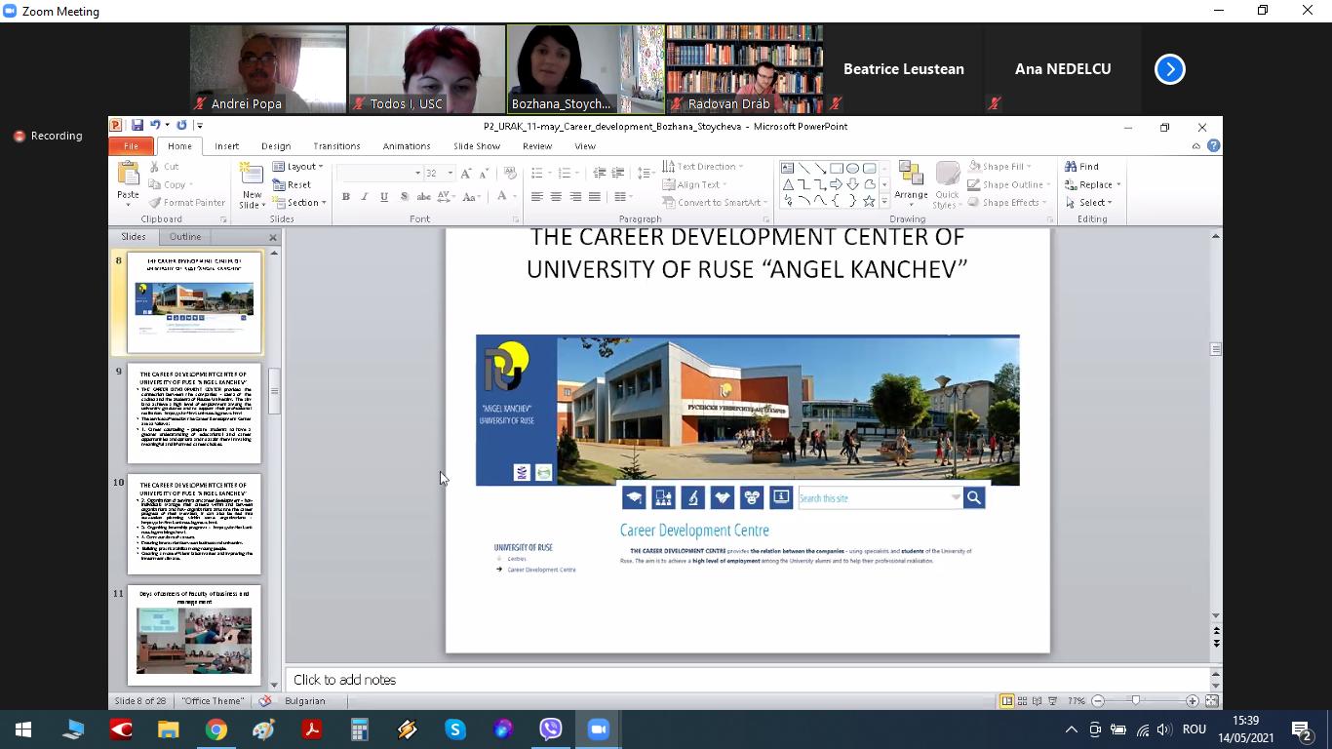Increase list indent level
The image size is (1332, 749).
[x=618, y=173]
